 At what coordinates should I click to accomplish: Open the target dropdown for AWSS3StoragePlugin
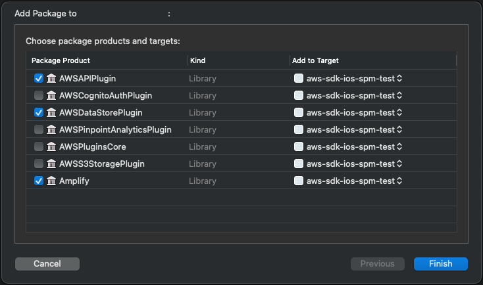[x=399, y=164]
